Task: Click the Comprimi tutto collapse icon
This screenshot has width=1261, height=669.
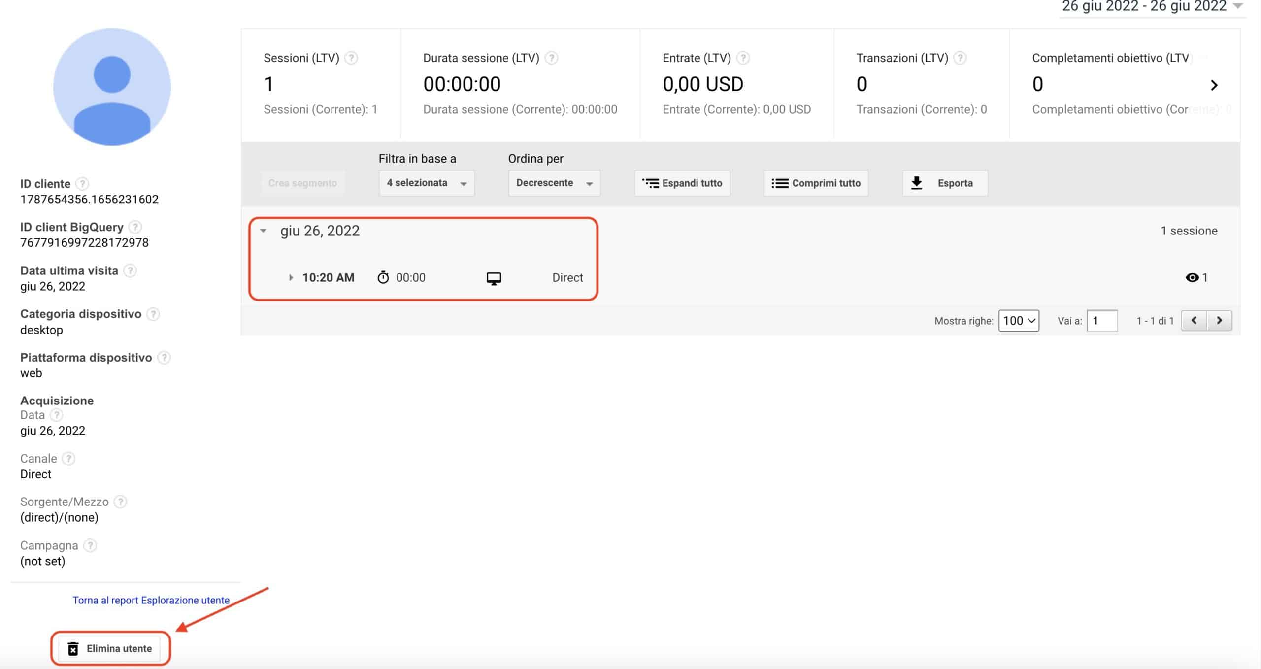Action: (780, 183)
